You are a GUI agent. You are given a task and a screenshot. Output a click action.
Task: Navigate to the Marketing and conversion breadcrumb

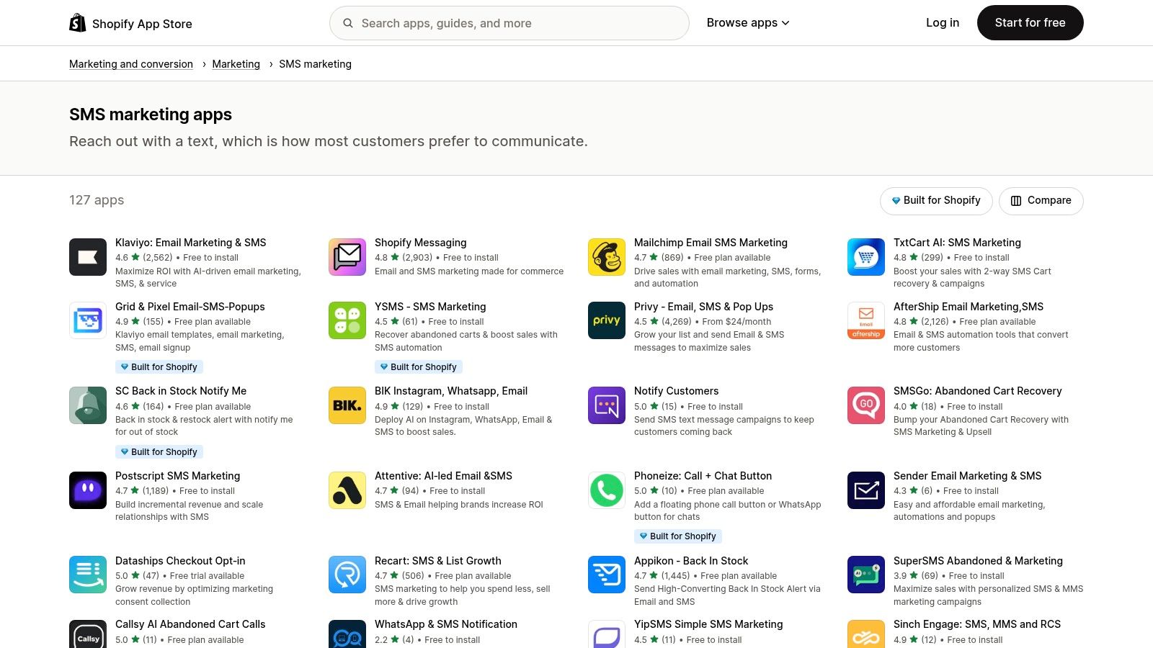(130, 63)
